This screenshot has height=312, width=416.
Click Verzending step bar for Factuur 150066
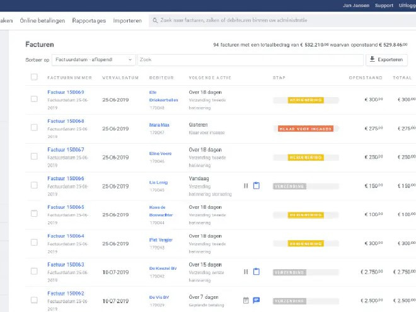pyautogui.click(x=306, y=186)
